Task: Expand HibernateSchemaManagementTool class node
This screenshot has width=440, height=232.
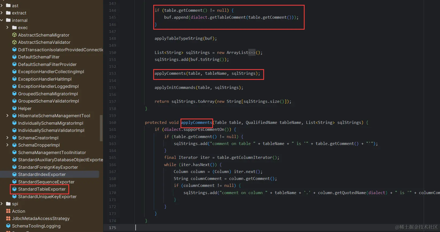Action: 7,116
